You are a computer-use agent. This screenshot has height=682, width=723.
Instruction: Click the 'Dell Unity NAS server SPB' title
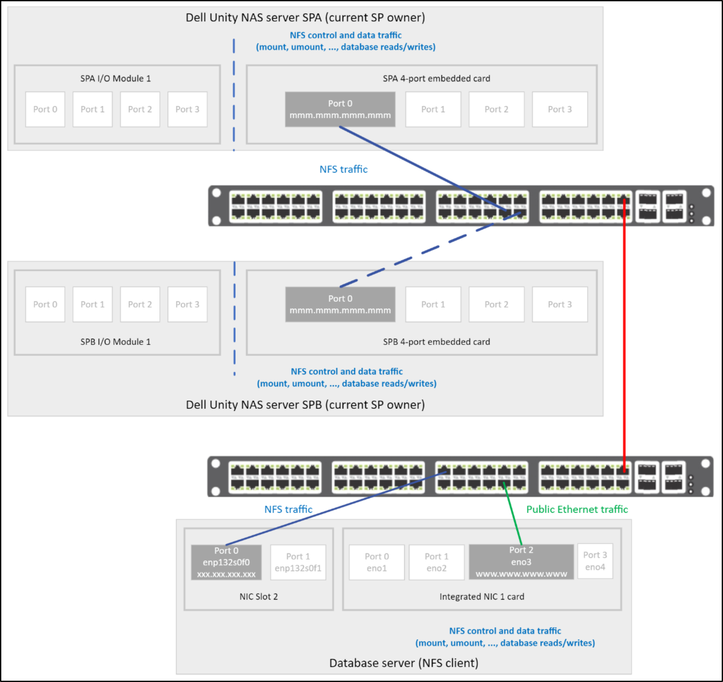point(305,404)
